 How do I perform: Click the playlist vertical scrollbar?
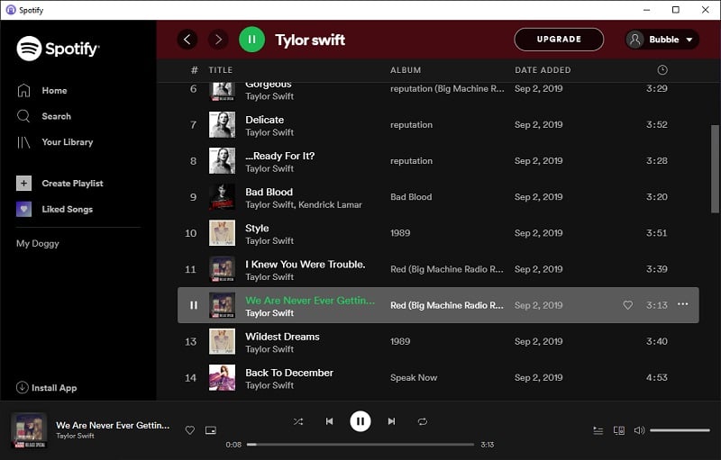click(715, 168)
